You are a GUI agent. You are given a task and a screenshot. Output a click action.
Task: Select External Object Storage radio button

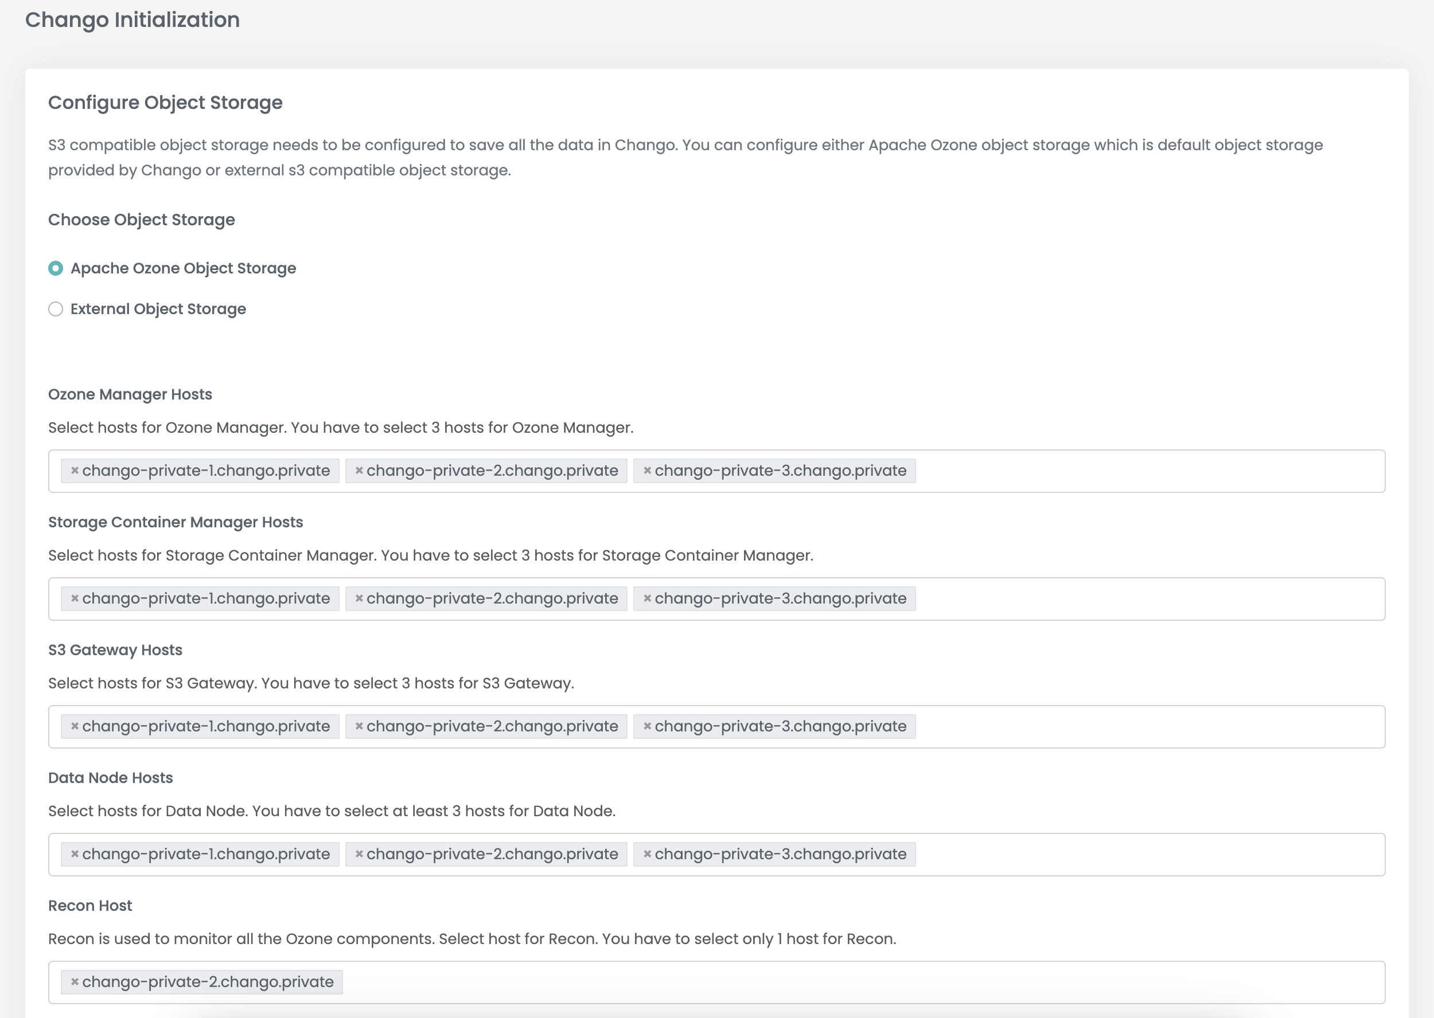click(x=56, y=309)
